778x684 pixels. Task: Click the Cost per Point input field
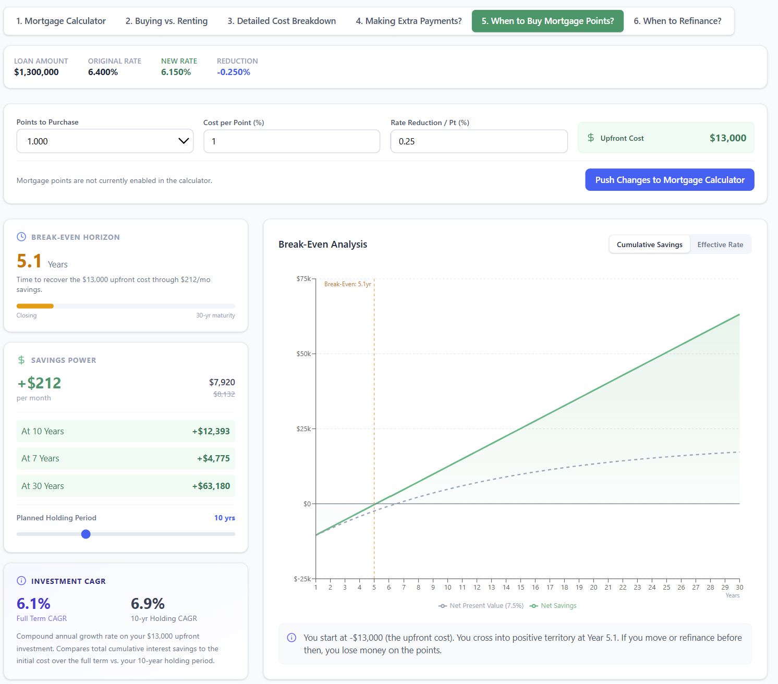coord(291,141)
